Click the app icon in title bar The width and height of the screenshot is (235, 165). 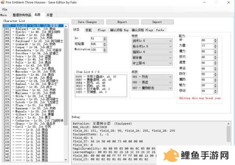[2, 2]
